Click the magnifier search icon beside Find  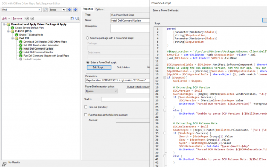(45, 10)
